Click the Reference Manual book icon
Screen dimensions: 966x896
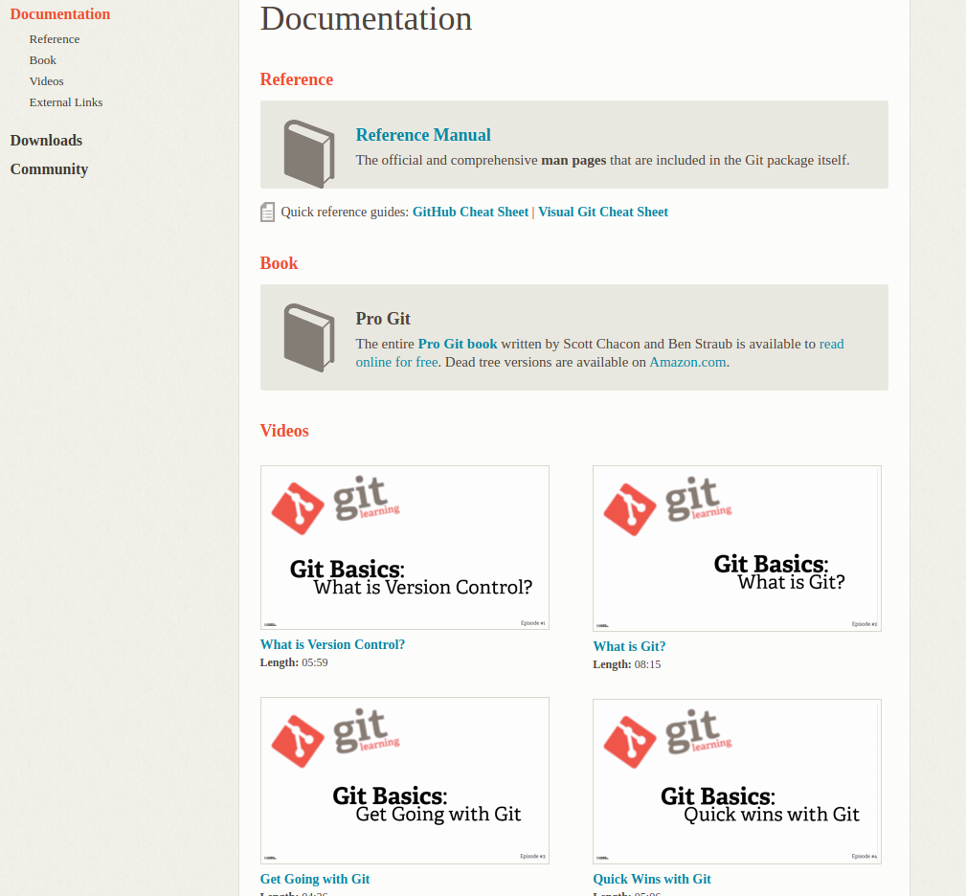[x=308, y=153]
